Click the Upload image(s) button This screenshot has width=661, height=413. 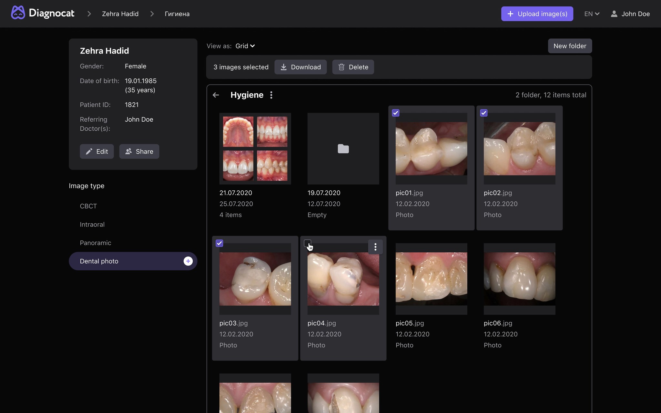point(537,14)
